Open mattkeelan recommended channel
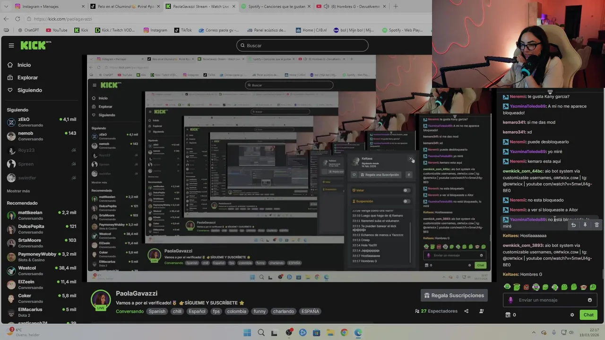This screenshot has width=605, height=340. tap(42, 215)
